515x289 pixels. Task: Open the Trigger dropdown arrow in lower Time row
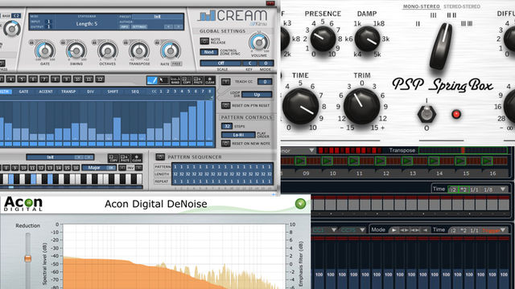coord(502,230)
